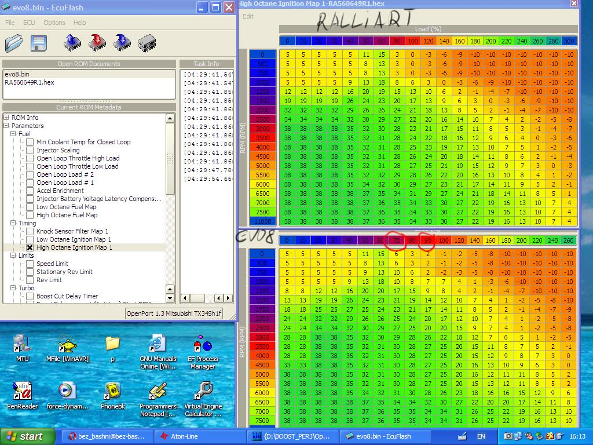
Task: Click the 300 load column header in the top map
Action: [569, 41]
